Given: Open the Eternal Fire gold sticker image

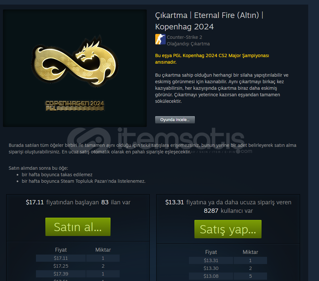Looking at the screenshot, I should pyautogui.click(x=75, y=68).
